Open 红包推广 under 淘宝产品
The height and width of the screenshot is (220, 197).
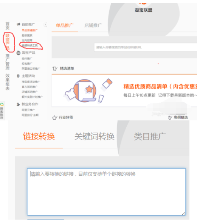click(x=27, y=64)
